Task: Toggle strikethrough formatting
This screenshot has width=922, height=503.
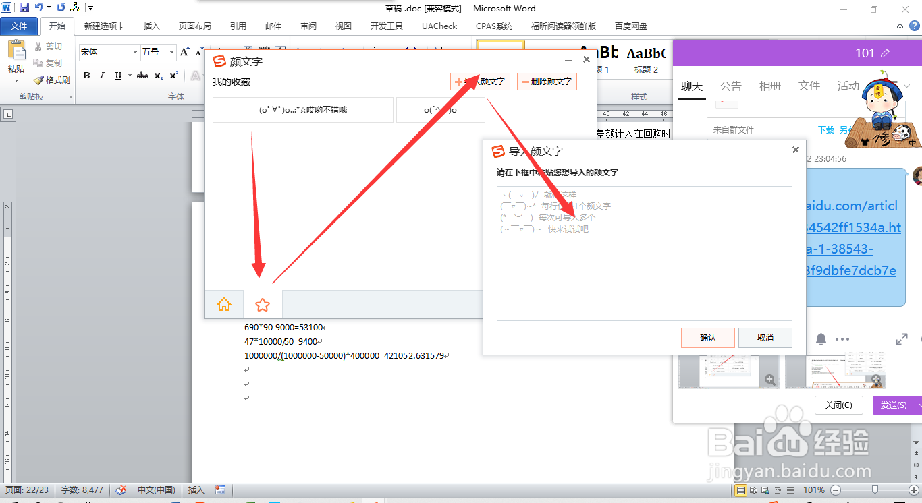Action: (142, 76)
